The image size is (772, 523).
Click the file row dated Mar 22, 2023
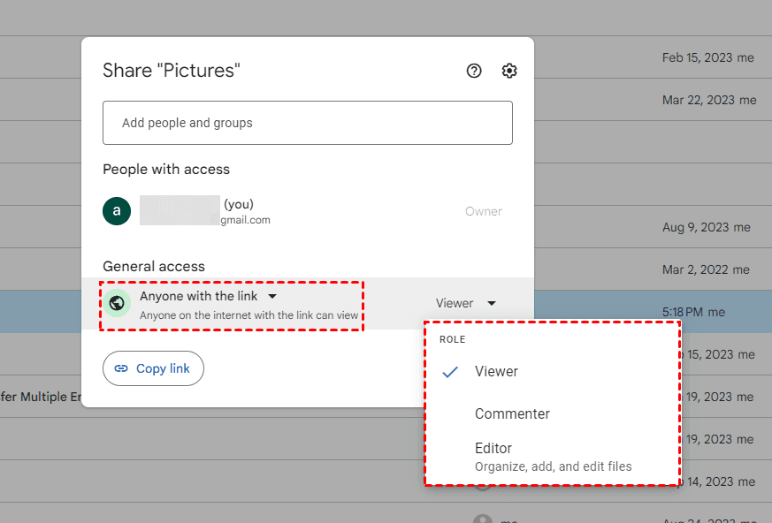coord(654,100)
